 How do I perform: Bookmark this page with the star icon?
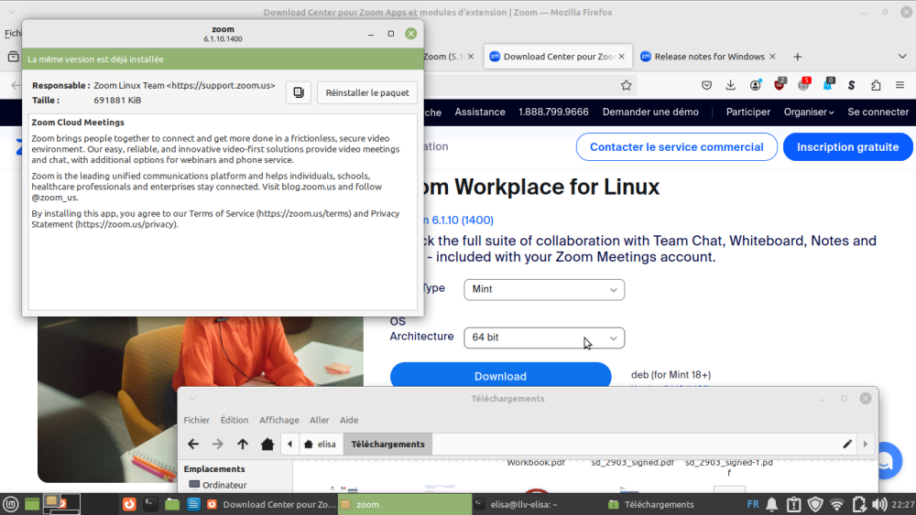pos(627,85)
